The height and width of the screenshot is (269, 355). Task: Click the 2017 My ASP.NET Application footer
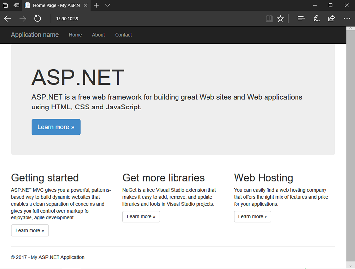pyautogui.click(x=48, y=257)
